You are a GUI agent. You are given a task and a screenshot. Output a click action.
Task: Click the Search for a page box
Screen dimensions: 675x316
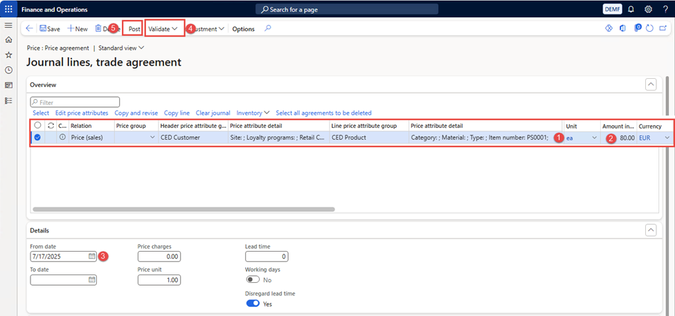(x=347, y=9)
